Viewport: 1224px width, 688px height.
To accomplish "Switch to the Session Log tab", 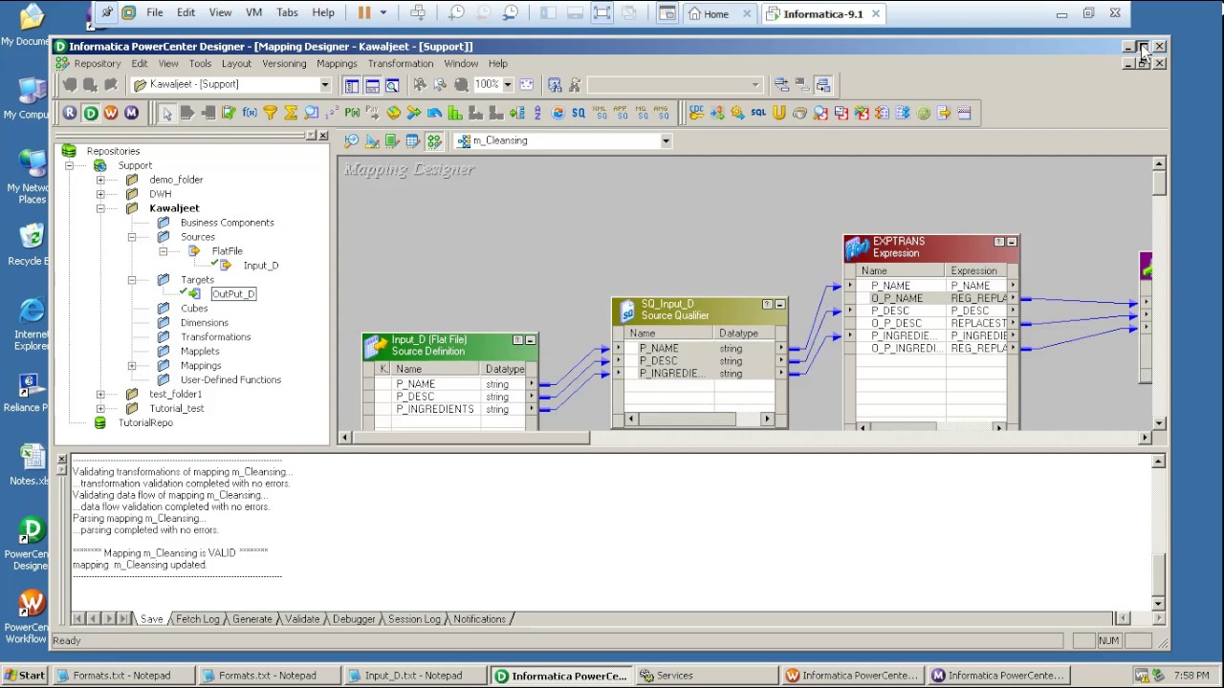I will coord(414,619).
